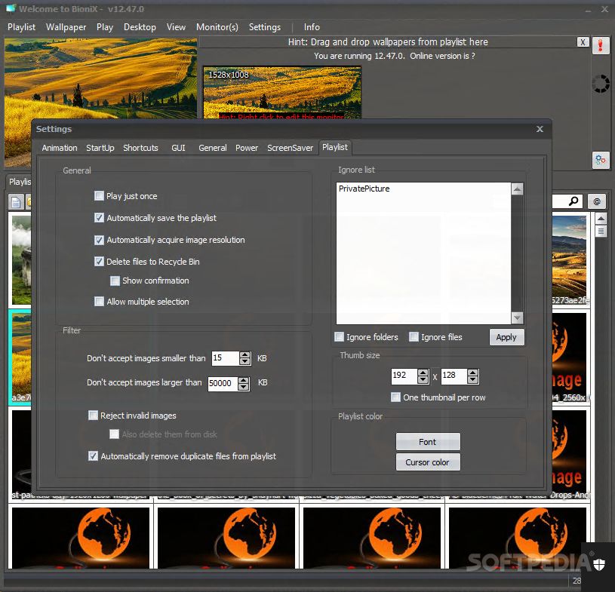Toggle Automatically remove duplicate files from playlist
This screenshot has width=615, height=592.
pos(93,456)
